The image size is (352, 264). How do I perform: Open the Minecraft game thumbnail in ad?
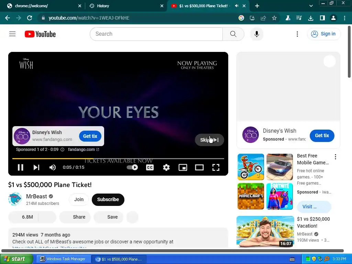251,196
